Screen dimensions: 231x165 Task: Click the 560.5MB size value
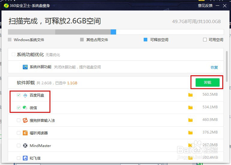pos(210,94)
